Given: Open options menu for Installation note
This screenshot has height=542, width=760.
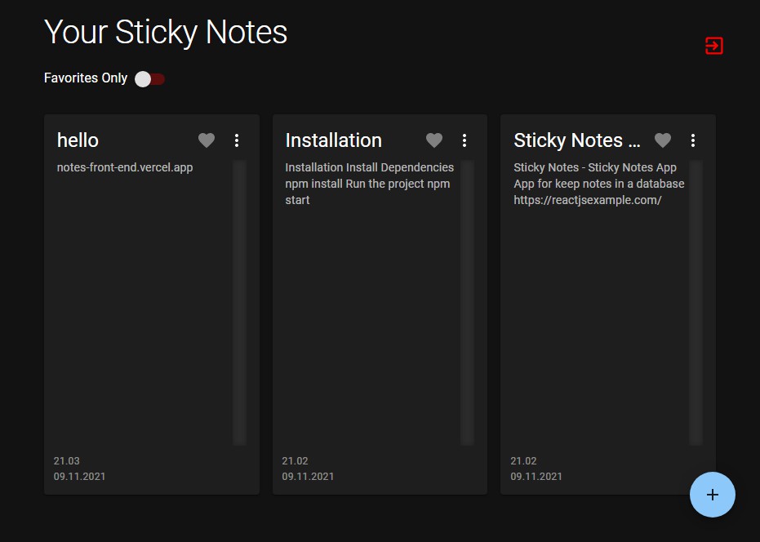Looking at the screenshot, I should (464, 140).
